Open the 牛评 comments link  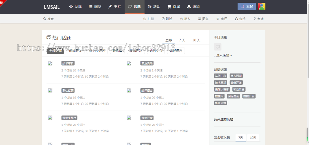(222, 19)
